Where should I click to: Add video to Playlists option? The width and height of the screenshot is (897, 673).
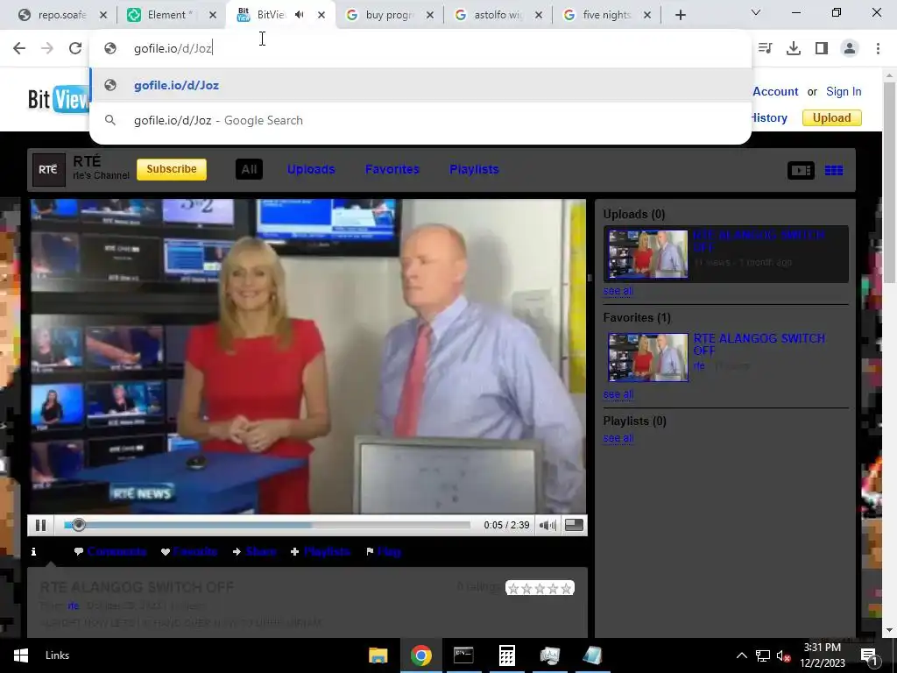pos(321,552)
